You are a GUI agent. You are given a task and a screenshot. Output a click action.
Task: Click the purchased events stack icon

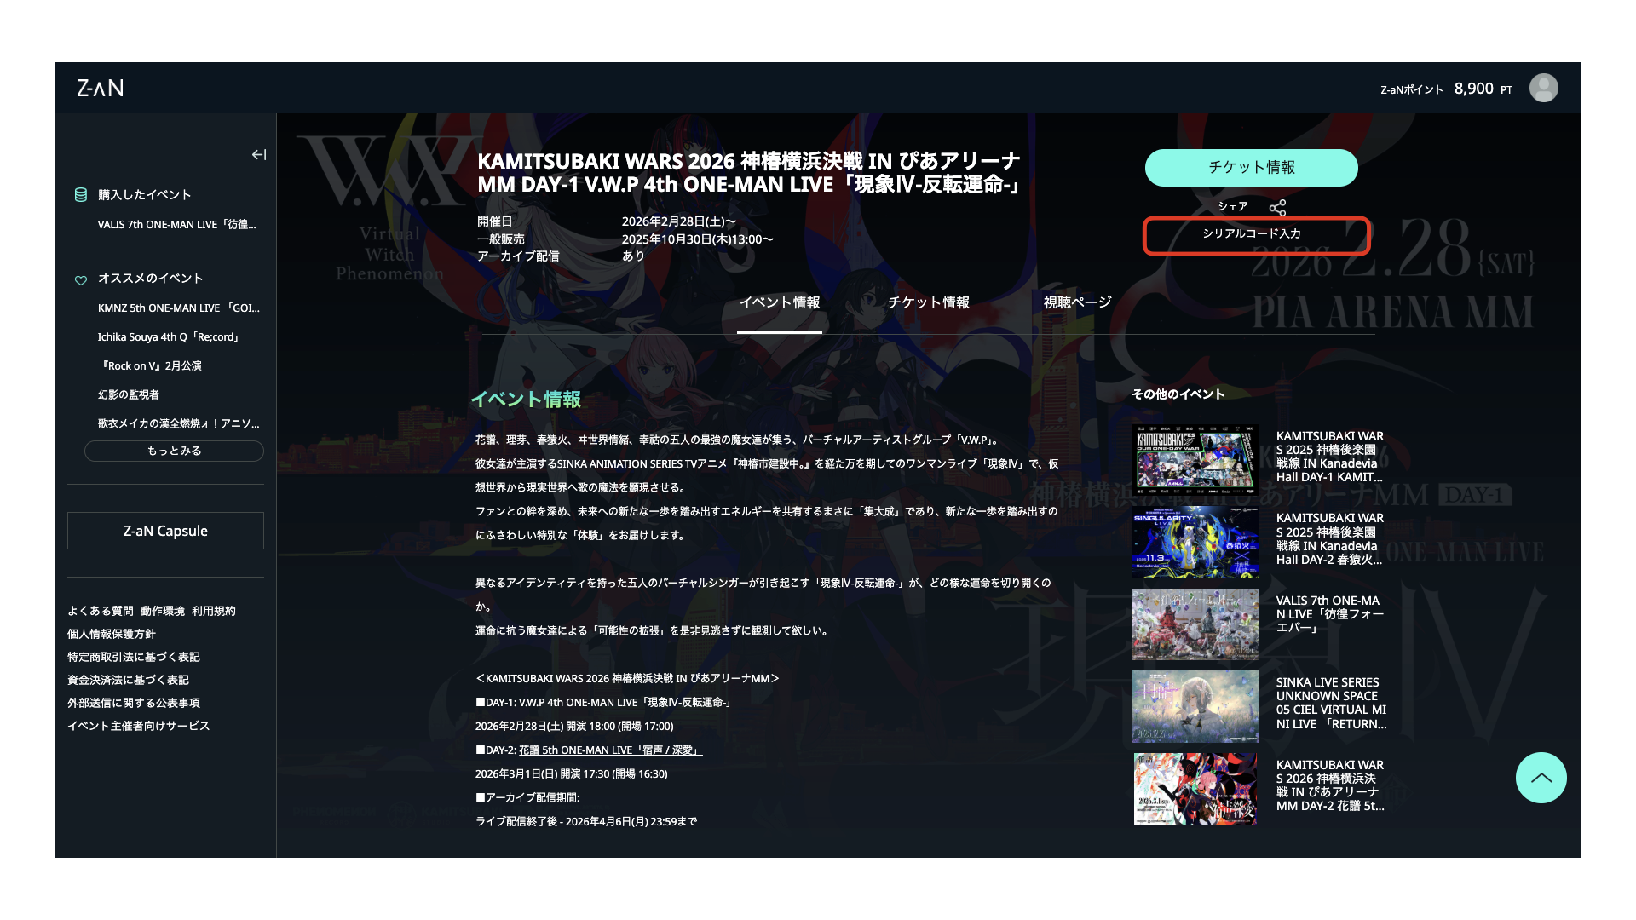pos(81,195)
